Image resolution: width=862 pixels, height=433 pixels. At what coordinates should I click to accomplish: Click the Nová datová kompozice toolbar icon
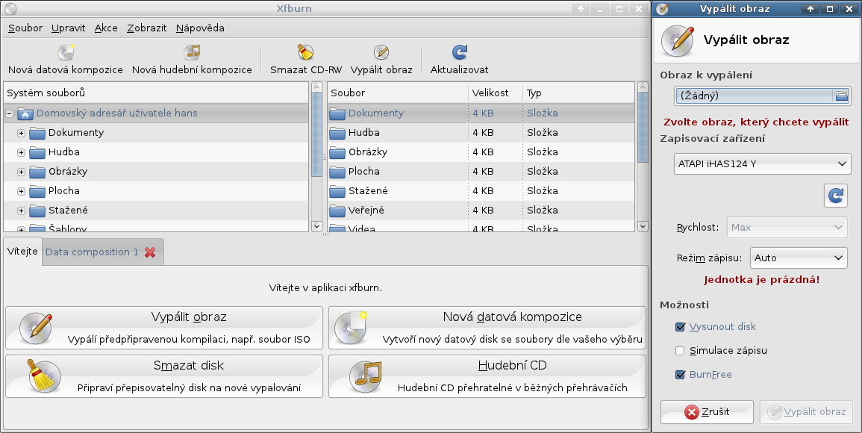(66, 52)
